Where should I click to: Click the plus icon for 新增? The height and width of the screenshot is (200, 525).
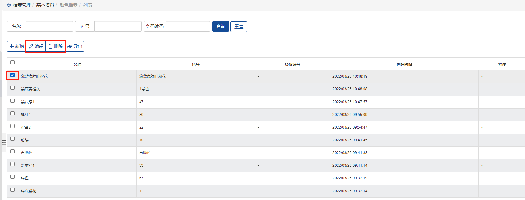click(x=12, y=46)
